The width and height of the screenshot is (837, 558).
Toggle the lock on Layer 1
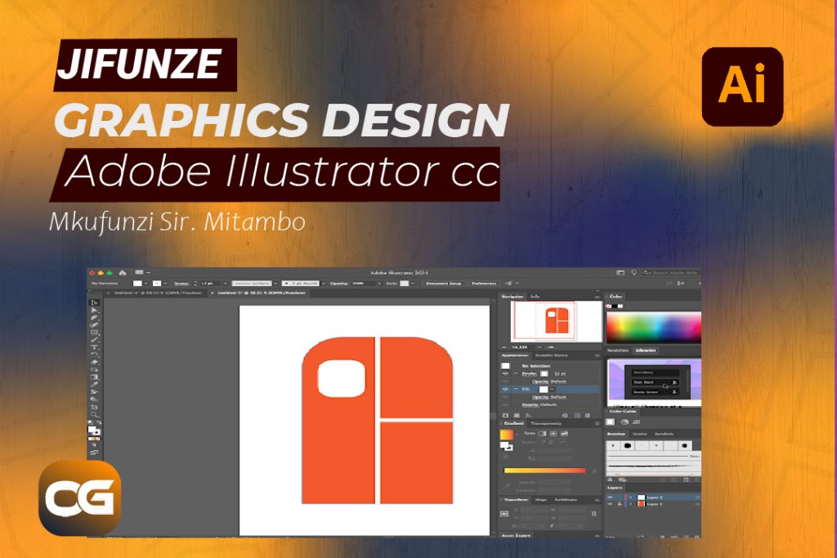(x=620, y=504)
